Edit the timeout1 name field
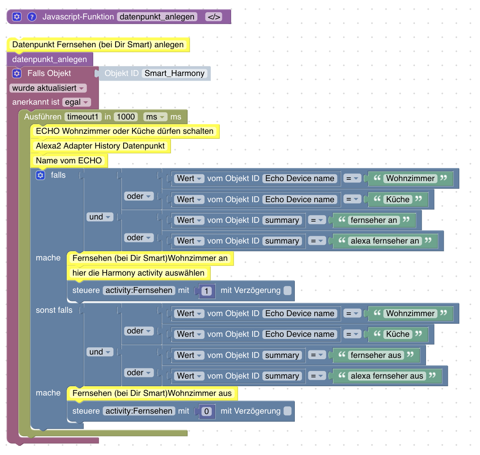Viewport: 480px width, 455px height. point(83,117)
